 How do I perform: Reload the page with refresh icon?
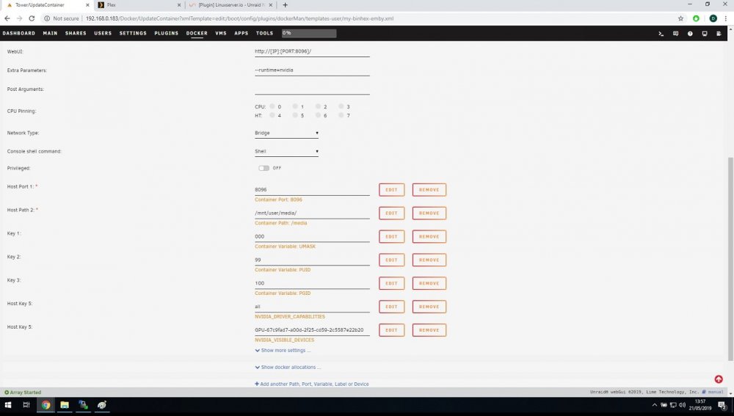(x=32, y=18)
